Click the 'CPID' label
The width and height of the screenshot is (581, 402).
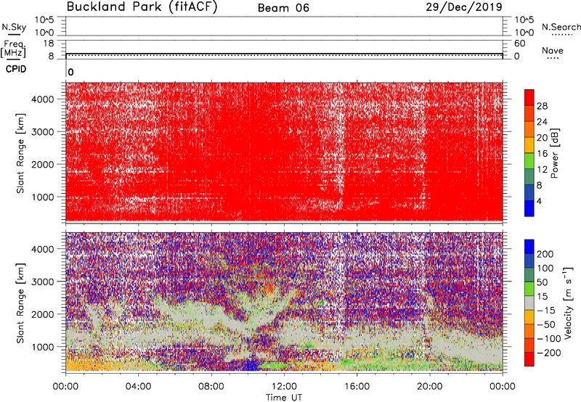click(16, 69)
